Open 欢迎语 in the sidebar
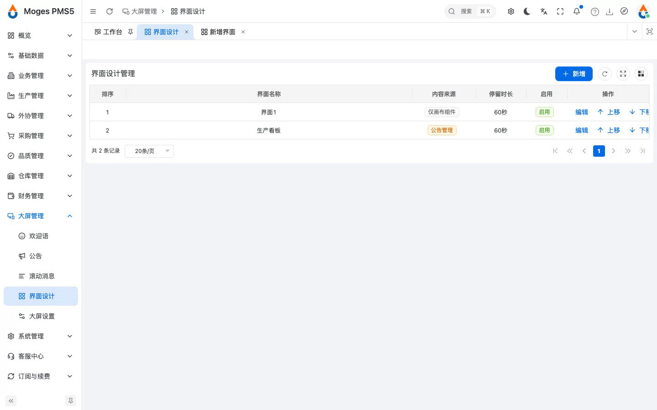 tap(41, 236)
